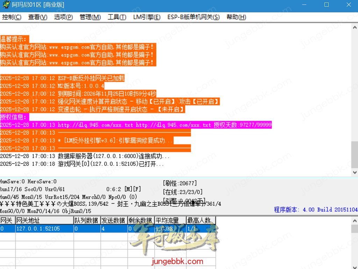Viewport: 358px width, 269px height.
Task: Click the 最高人数 column header
Action: 200,220
